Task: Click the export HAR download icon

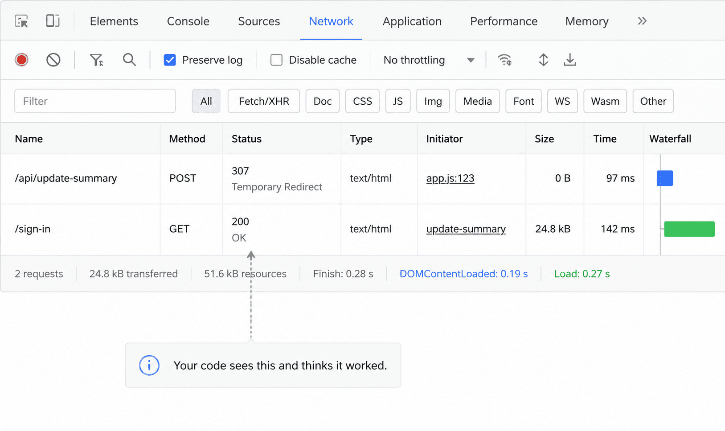Action: click(x=570, y=60)
